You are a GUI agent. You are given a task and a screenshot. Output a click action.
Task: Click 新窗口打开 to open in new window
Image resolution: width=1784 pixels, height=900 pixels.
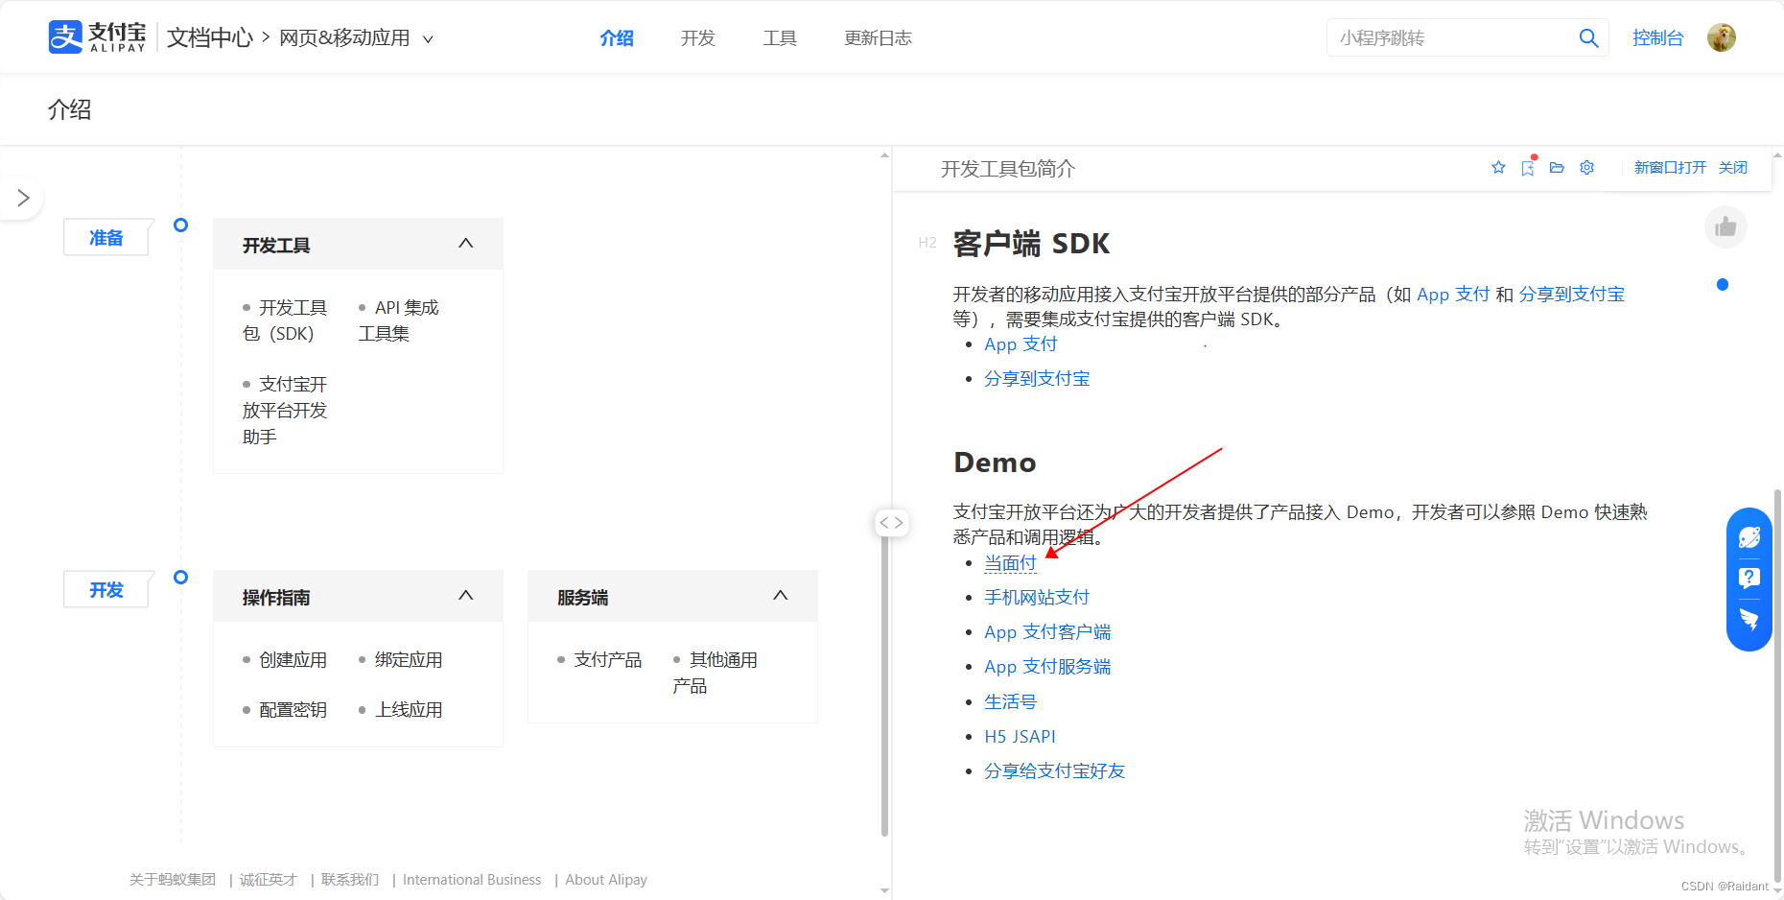click(x=1670, y=168)
